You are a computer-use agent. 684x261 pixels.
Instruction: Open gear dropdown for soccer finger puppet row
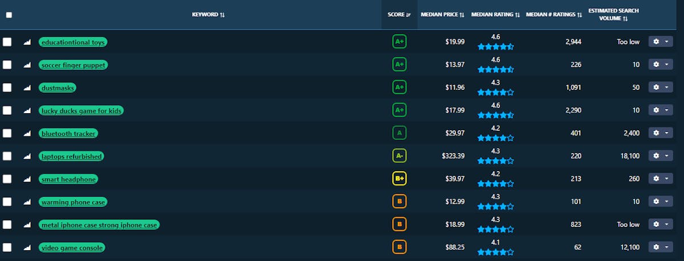661,65
